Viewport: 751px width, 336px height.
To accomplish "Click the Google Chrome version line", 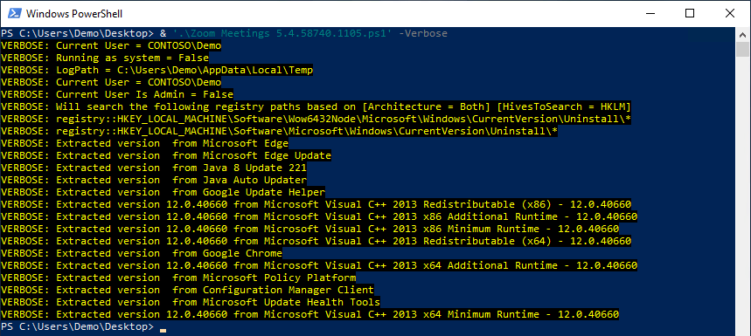I will pyautogui.click(x=142, y=253).
